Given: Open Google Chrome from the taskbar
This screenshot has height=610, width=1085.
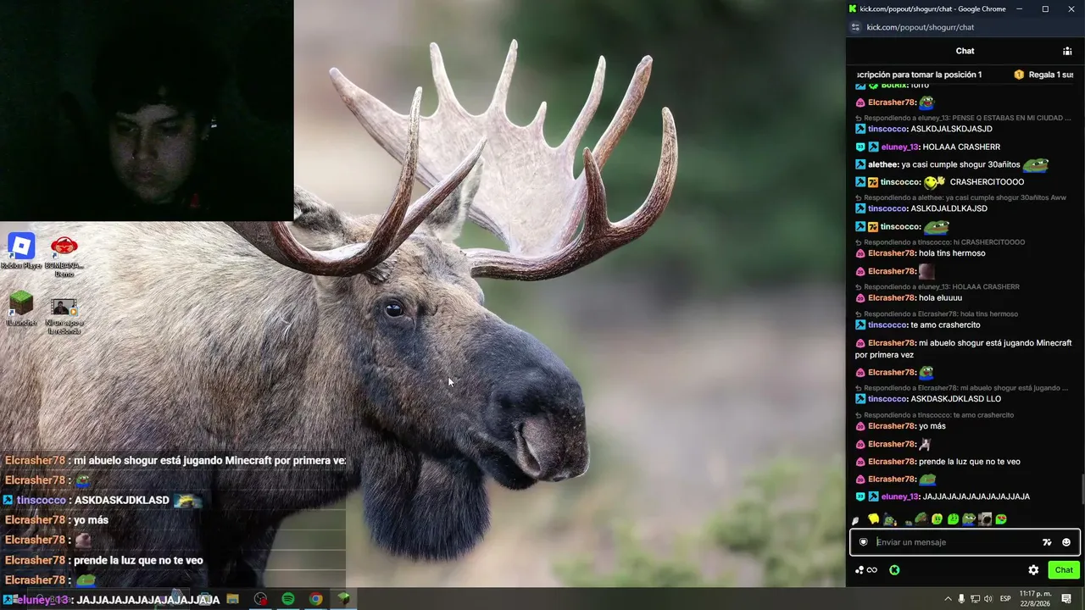Looking at the screenshot, I should click(x=315, y=599).
